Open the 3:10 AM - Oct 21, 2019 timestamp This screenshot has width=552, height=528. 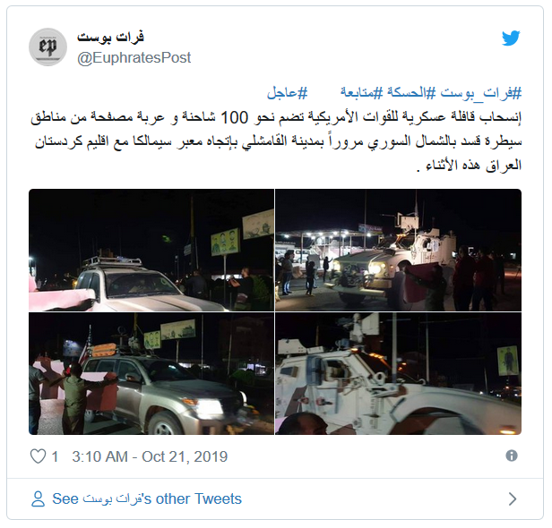(x=150, y=456)
